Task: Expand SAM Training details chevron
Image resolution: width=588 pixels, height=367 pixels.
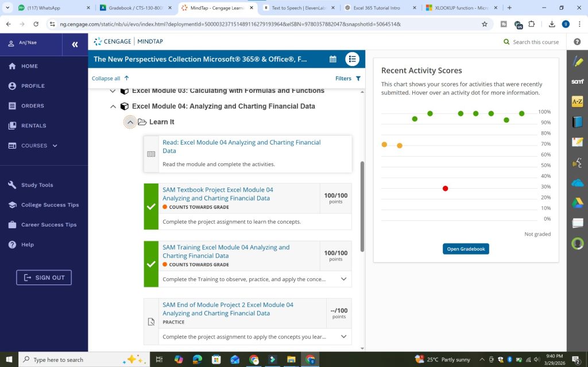Action: click(x=343, y=279)
